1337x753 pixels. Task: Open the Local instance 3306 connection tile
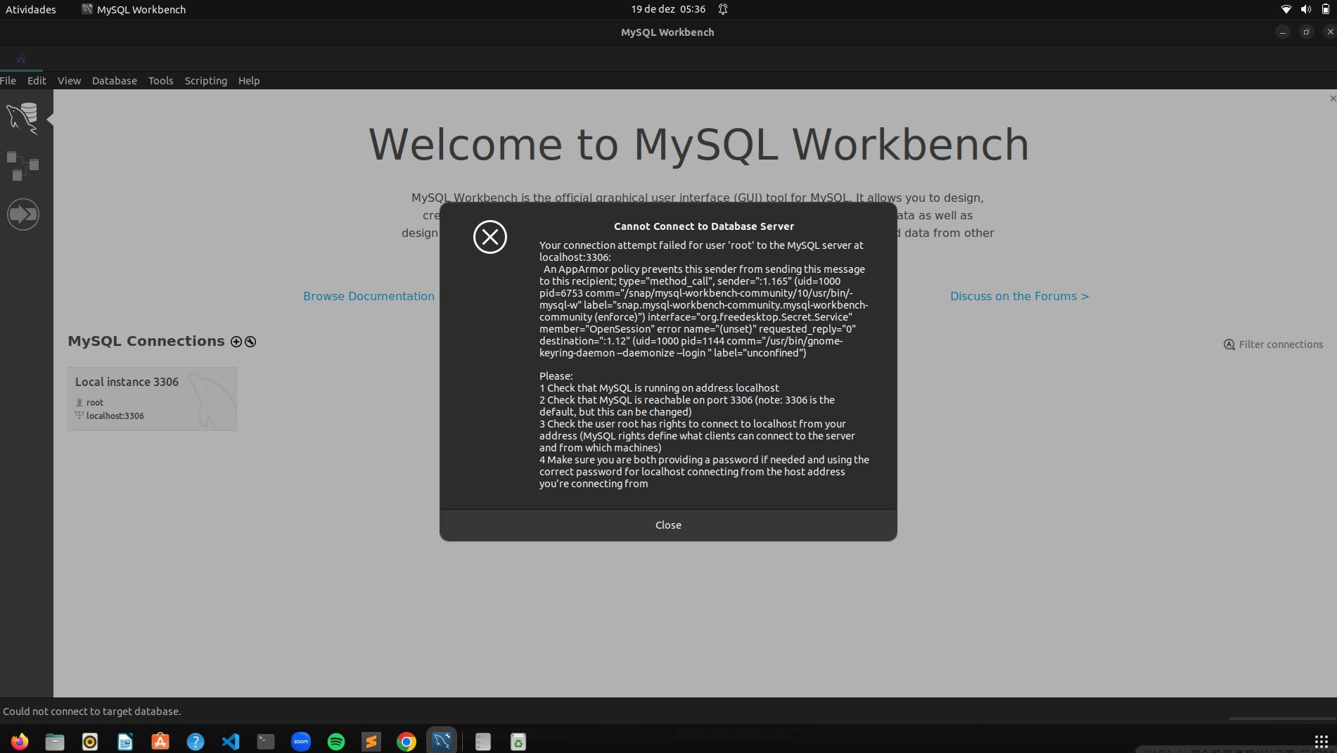152,399
